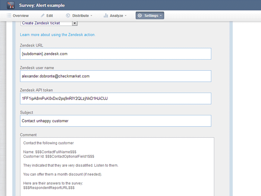Click the bar chart icon beside Analyze
Screen dimensions: 261x196
(x=106, y=16)
